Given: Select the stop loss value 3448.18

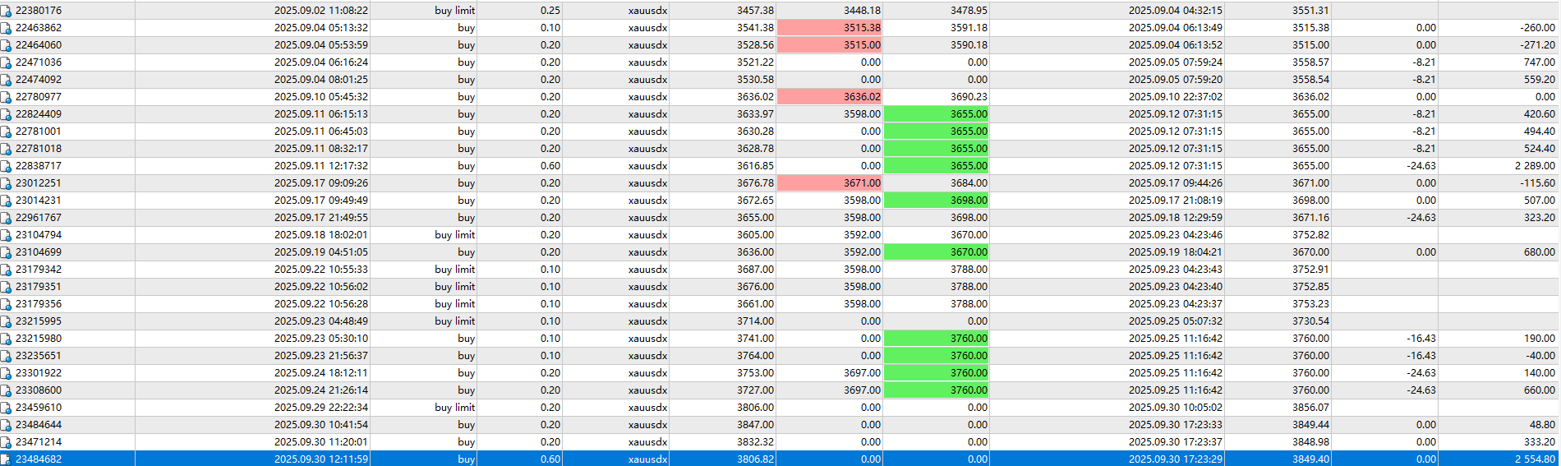Looking at the screenshot, I should 862,11.
